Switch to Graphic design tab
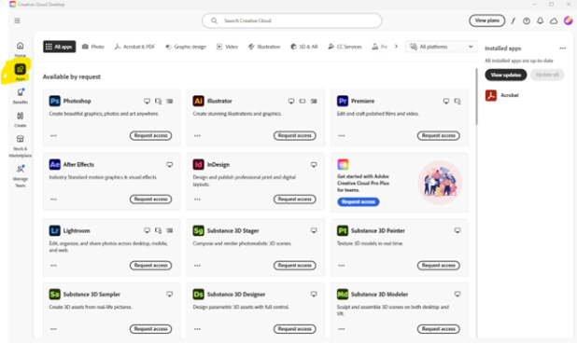 [186, 47]
